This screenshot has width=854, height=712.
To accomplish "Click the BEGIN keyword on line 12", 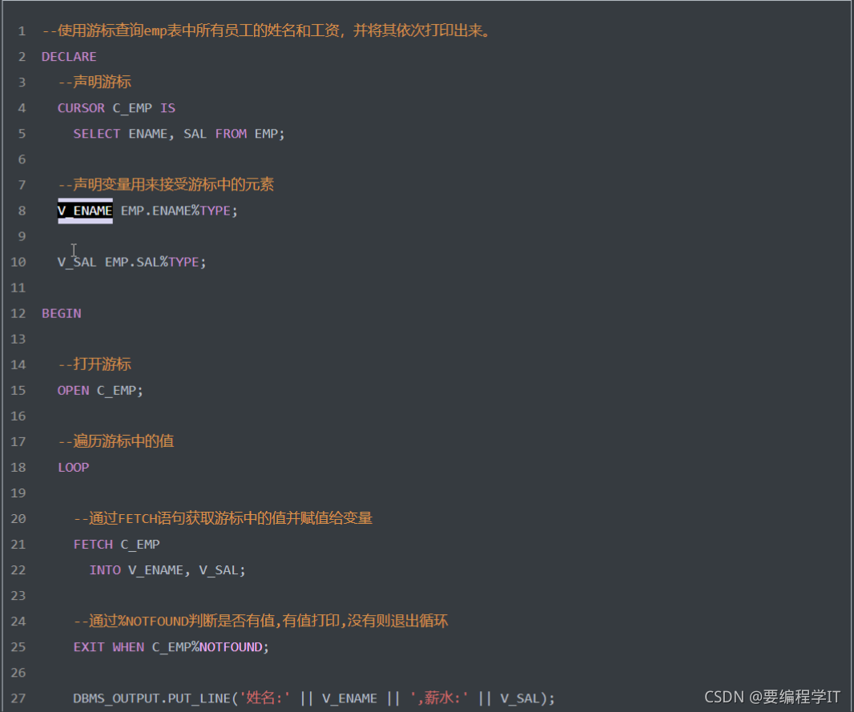I will (61, 312).
